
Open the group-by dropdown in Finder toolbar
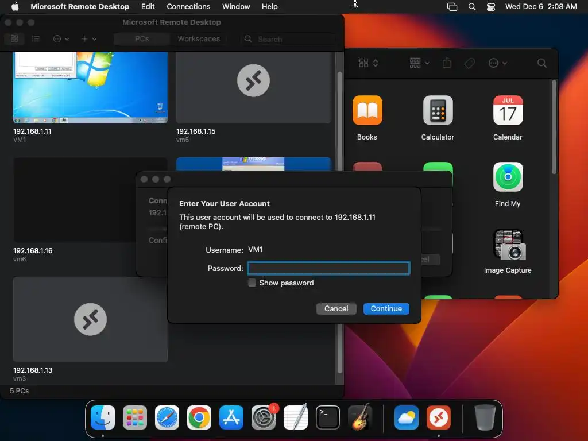pyautogui.click(x=419, y=63)
